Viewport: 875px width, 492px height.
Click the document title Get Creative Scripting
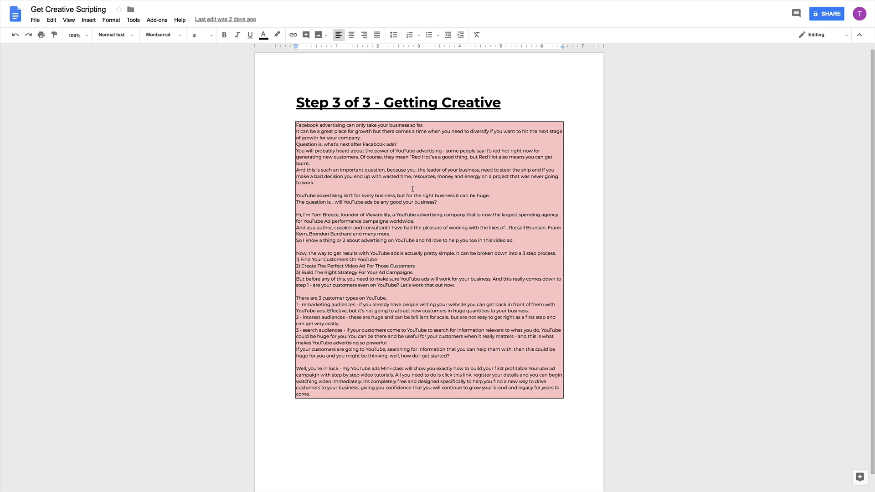coord(68,10)
